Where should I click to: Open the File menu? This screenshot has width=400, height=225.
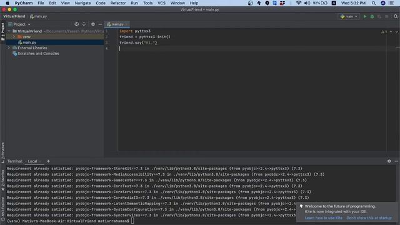(x=41, y=3)
